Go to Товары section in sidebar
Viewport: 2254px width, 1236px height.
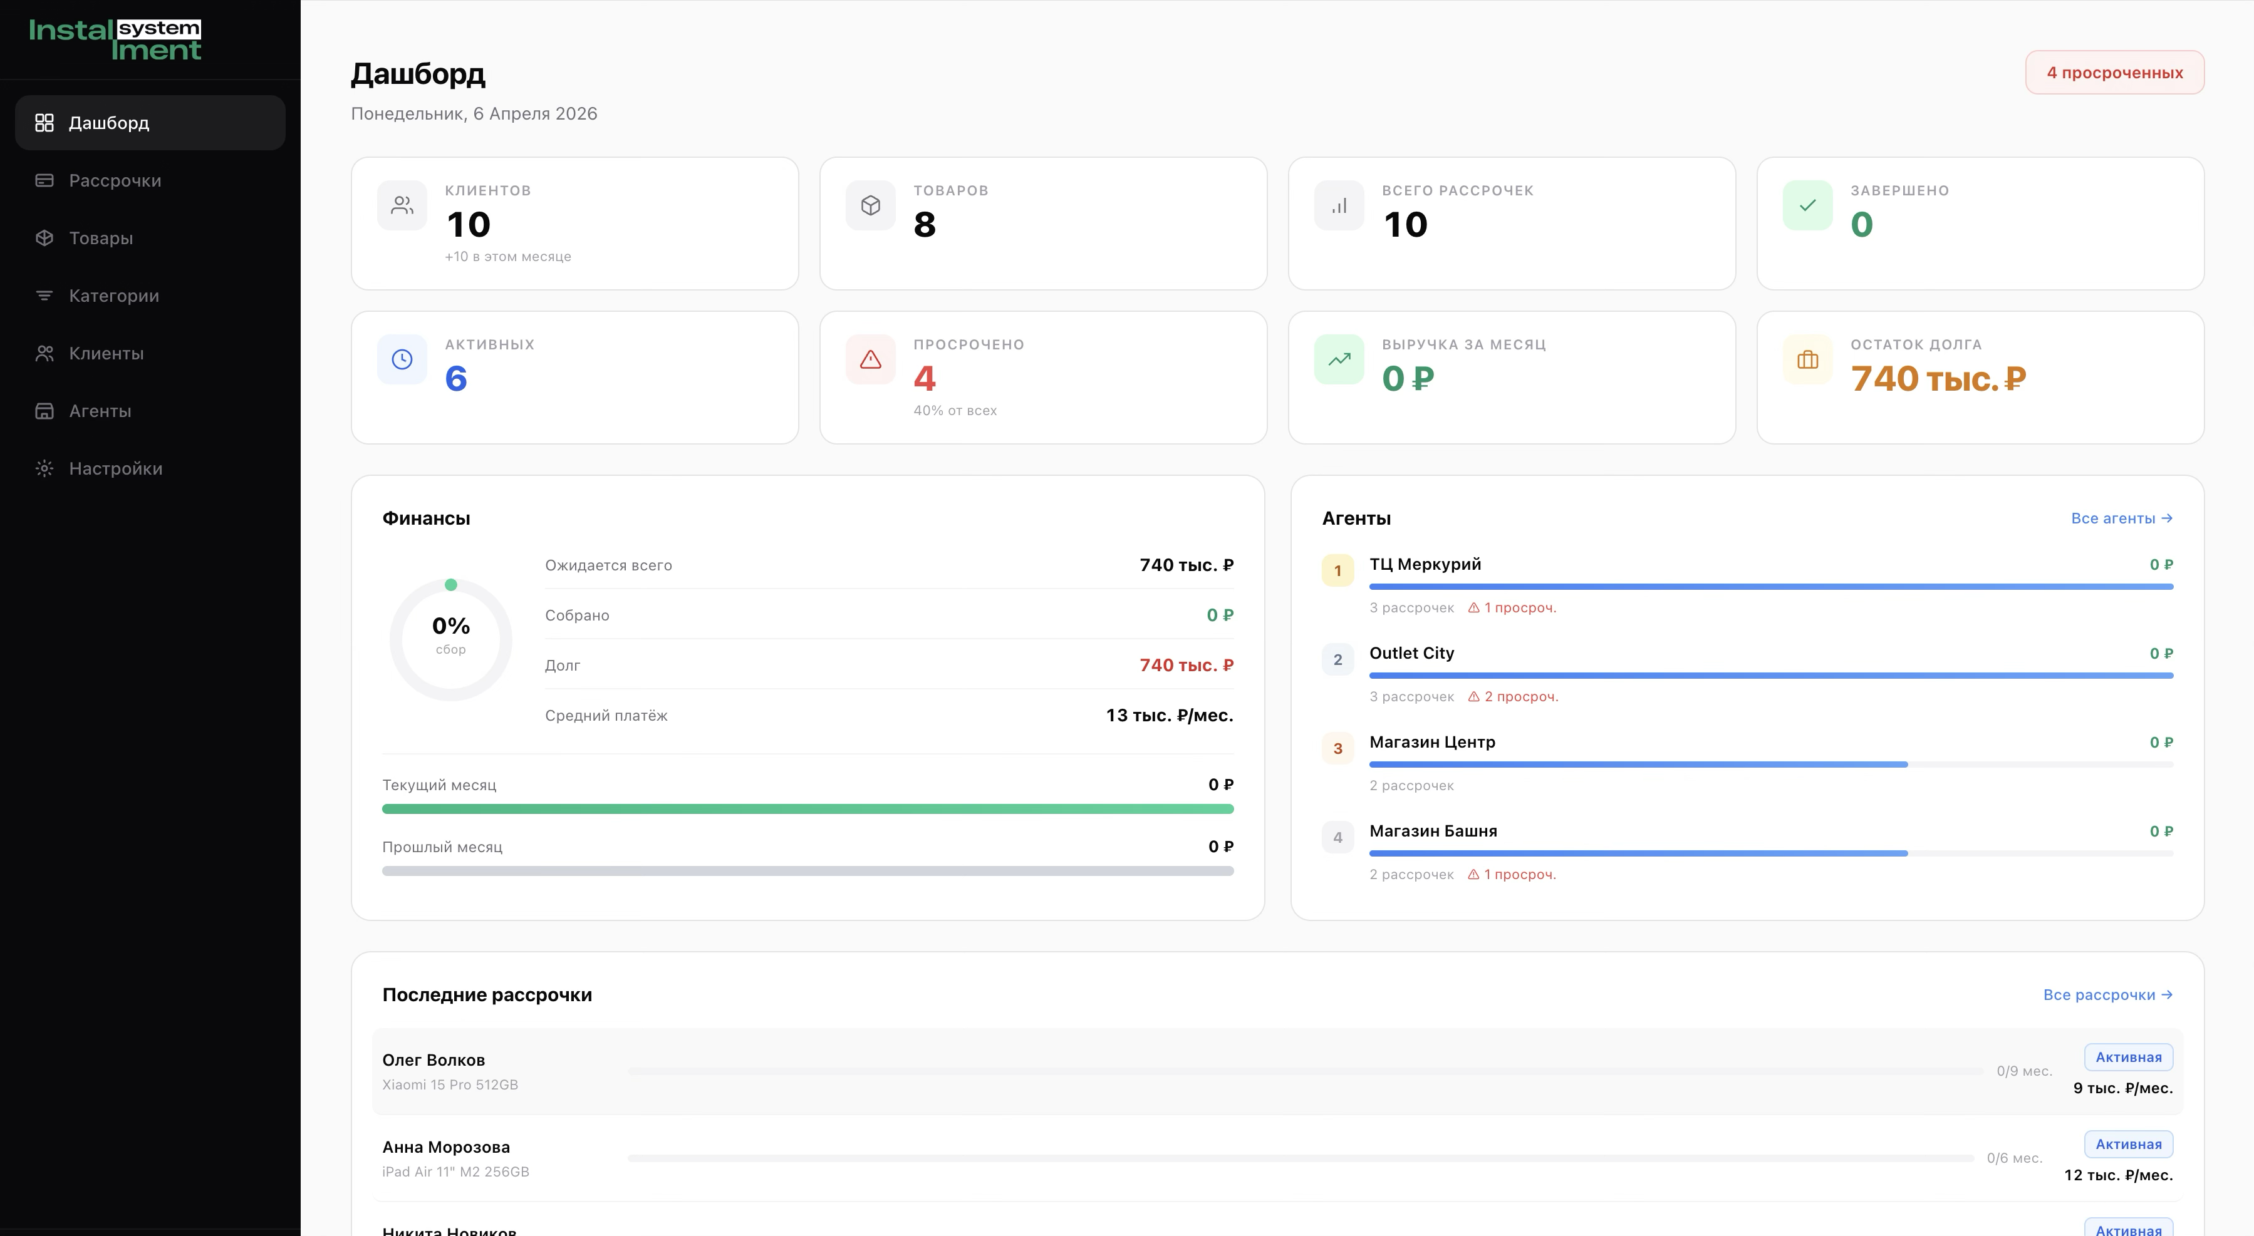point(101,238)
